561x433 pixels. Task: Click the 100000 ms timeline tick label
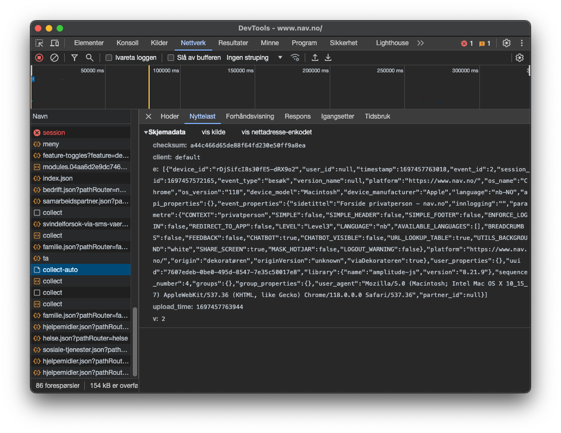click(166, 71)
